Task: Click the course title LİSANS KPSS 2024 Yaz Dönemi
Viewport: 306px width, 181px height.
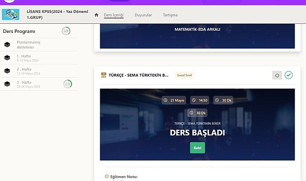Action: click(x=57, y=14)
